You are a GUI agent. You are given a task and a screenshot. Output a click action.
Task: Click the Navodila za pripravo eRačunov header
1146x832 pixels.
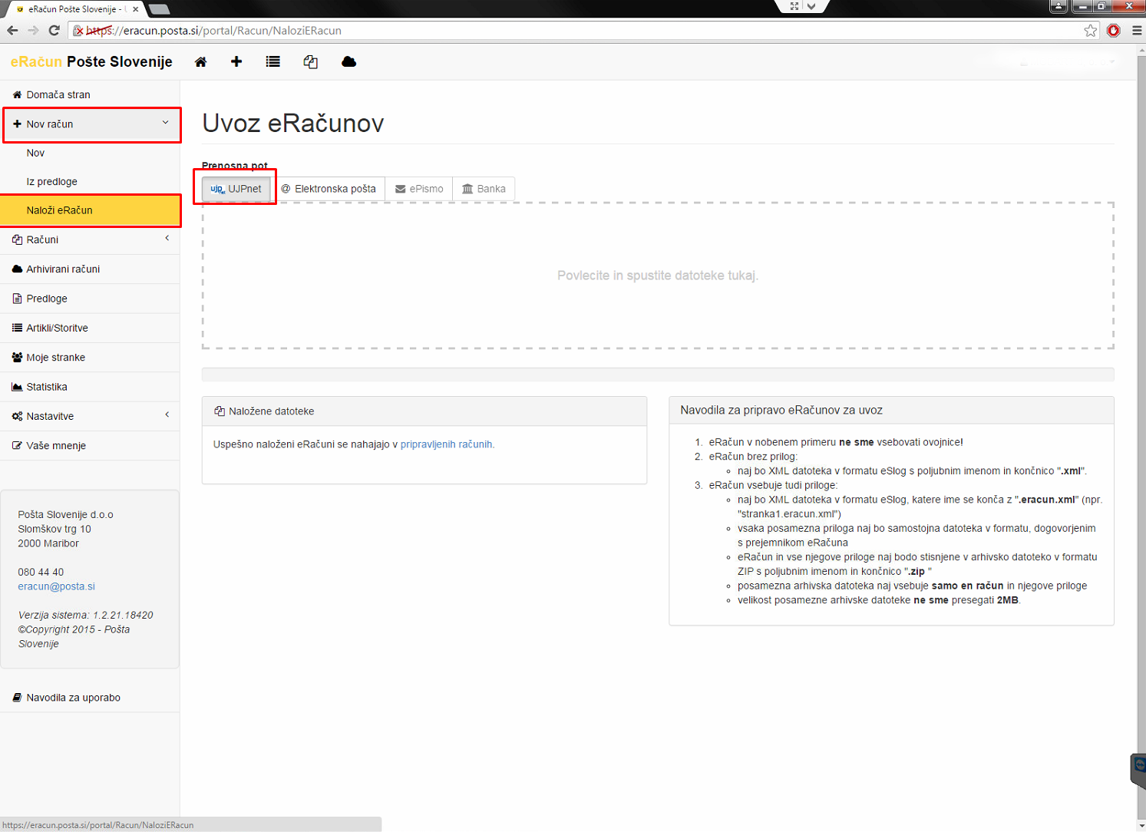pos(891,410)
